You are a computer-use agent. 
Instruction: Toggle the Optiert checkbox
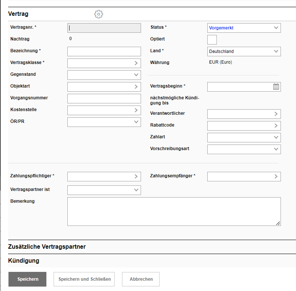click(x=212, y=40)
